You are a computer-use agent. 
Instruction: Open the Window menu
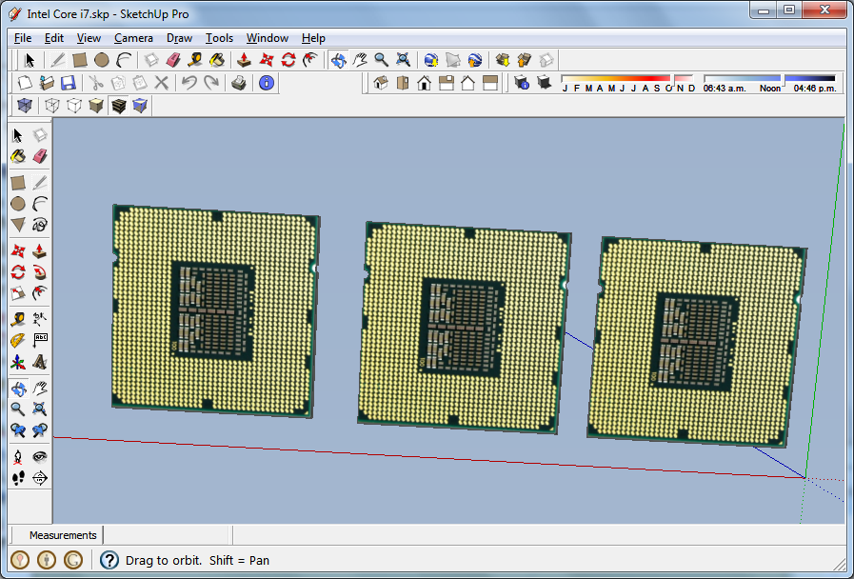click(x=267, y=38)
